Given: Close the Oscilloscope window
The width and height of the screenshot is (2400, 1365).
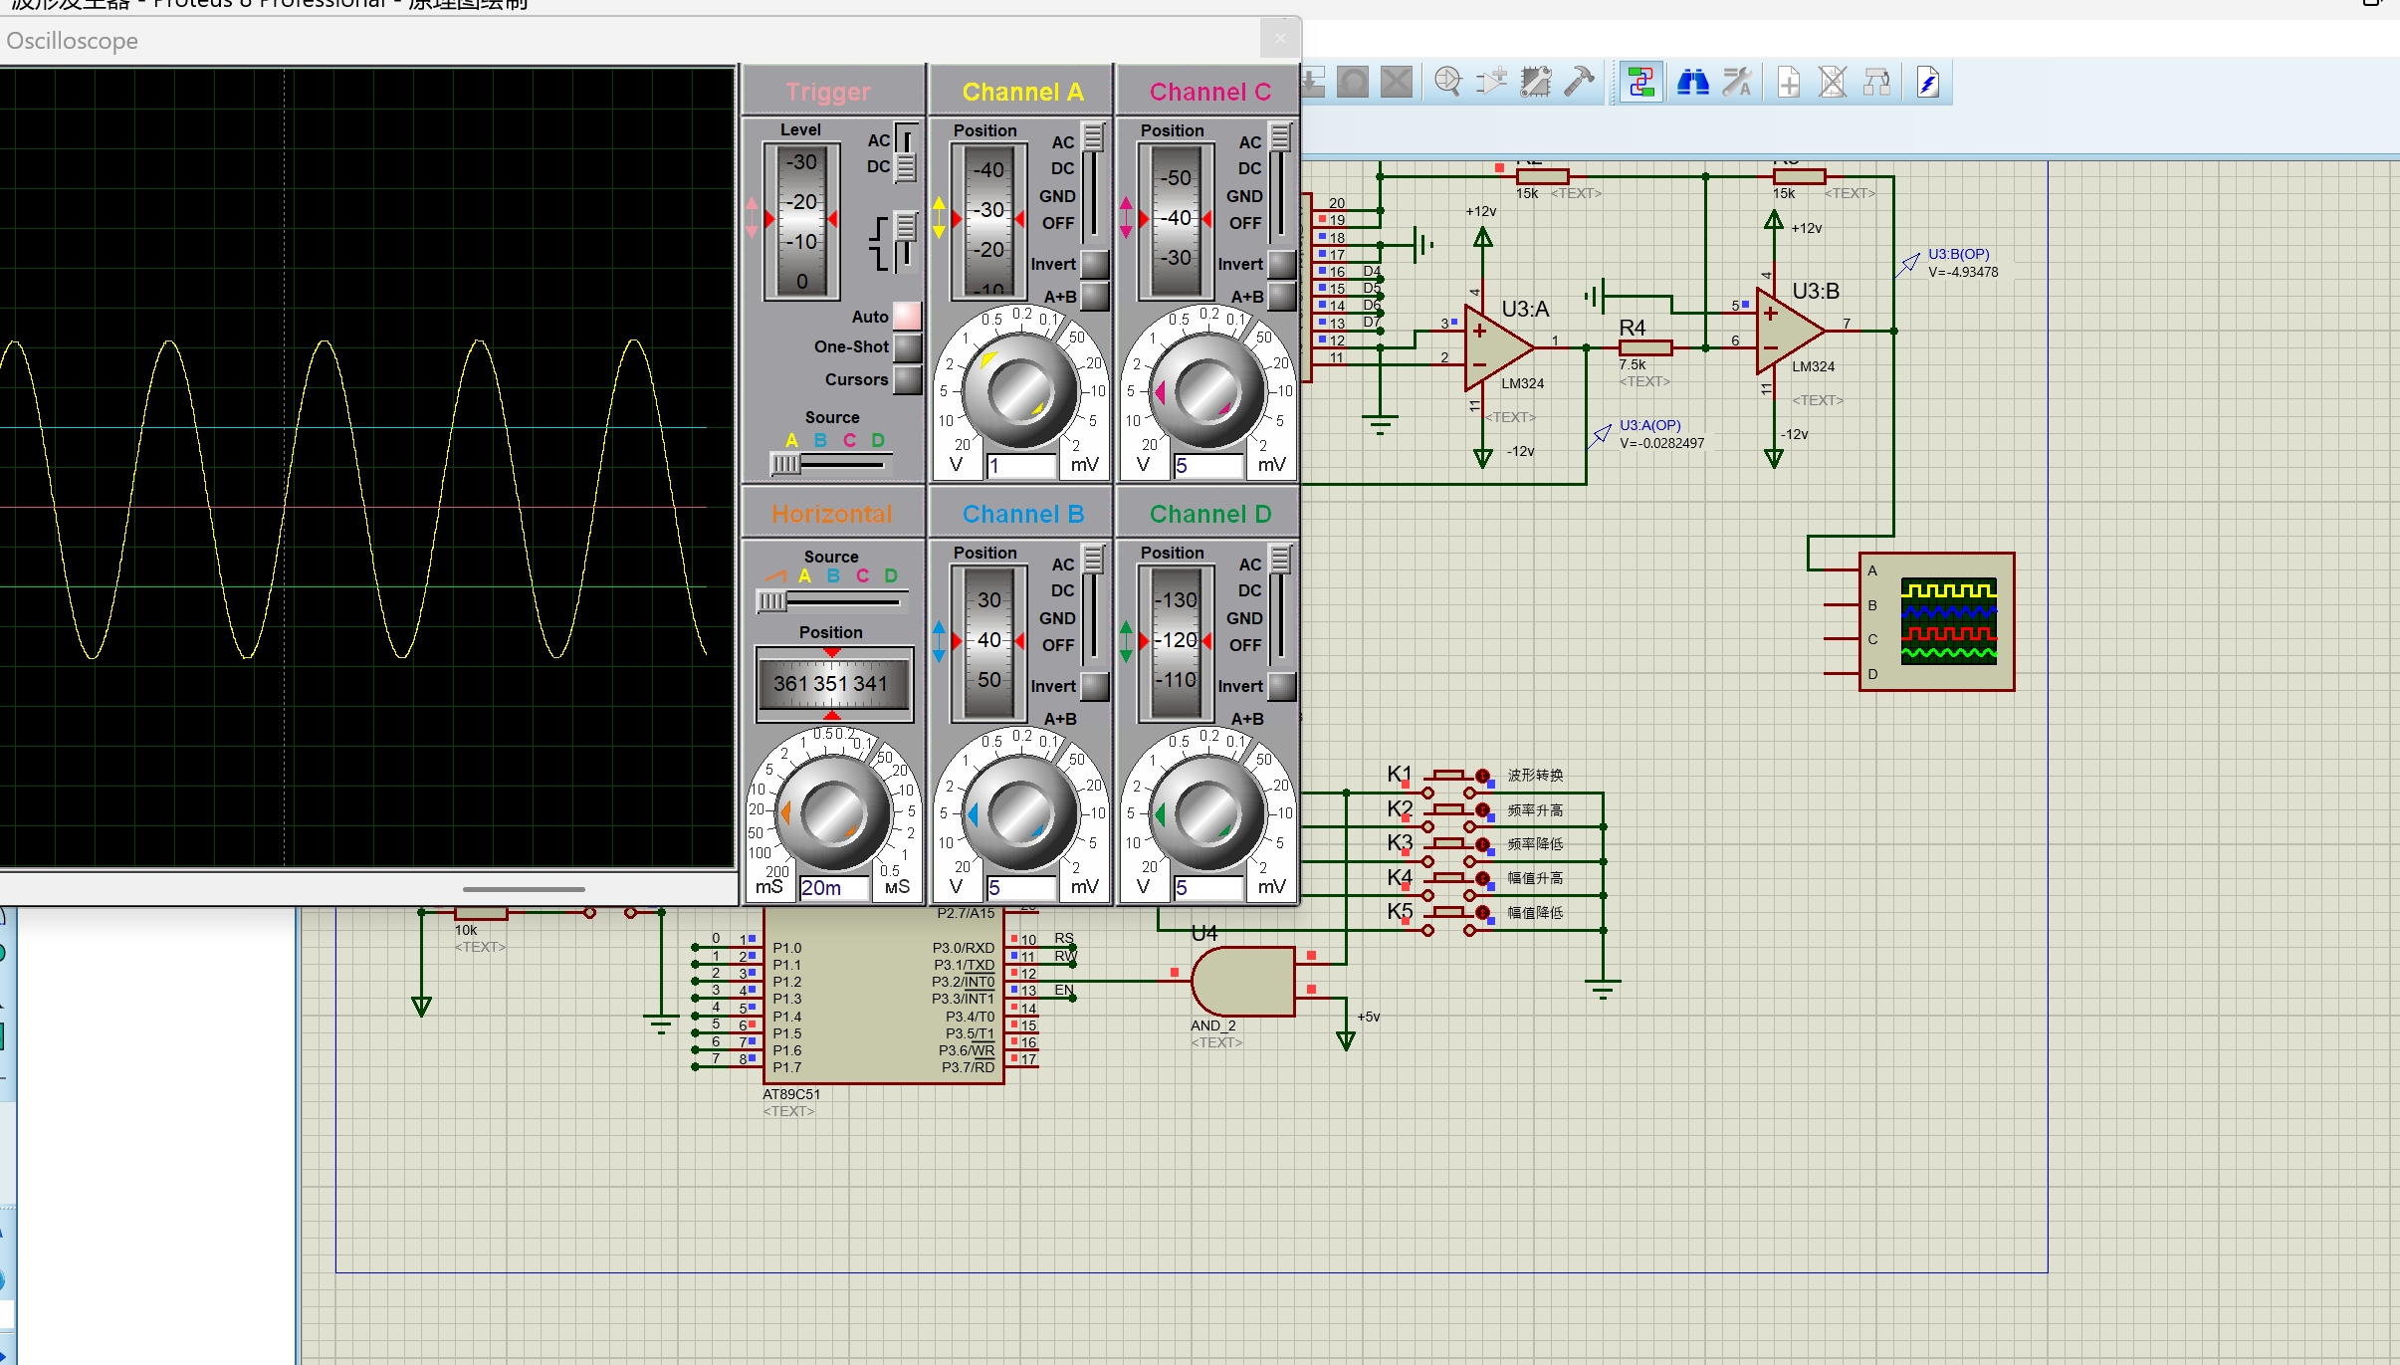Looking at the screenshot, I should [1279, 39].
